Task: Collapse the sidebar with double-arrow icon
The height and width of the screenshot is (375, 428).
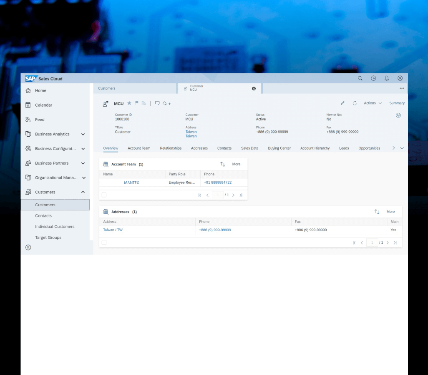Action: (28, 247)
